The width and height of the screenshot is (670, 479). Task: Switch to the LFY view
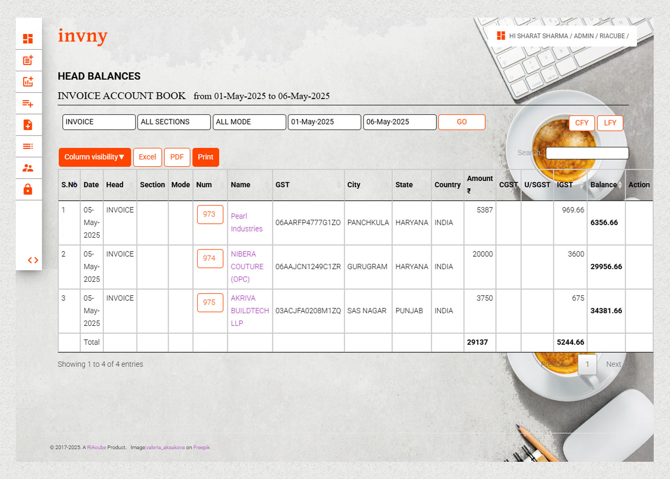610,123
